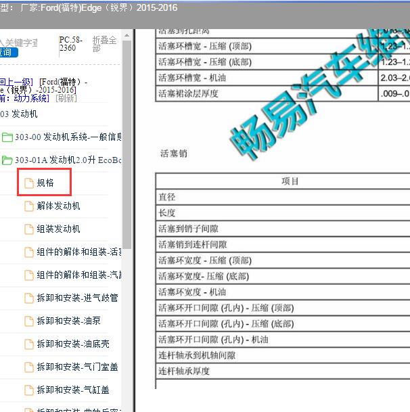Click 折叠全部 to collapse all

(104, 44)
